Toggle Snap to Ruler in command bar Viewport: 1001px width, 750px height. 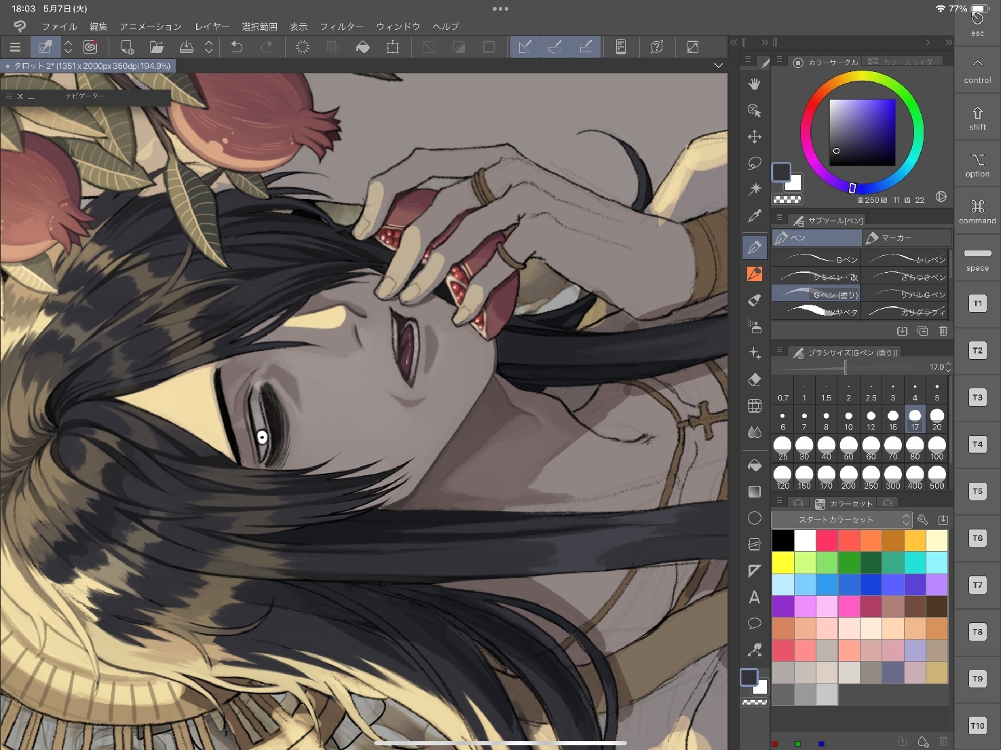click(525, 47)
